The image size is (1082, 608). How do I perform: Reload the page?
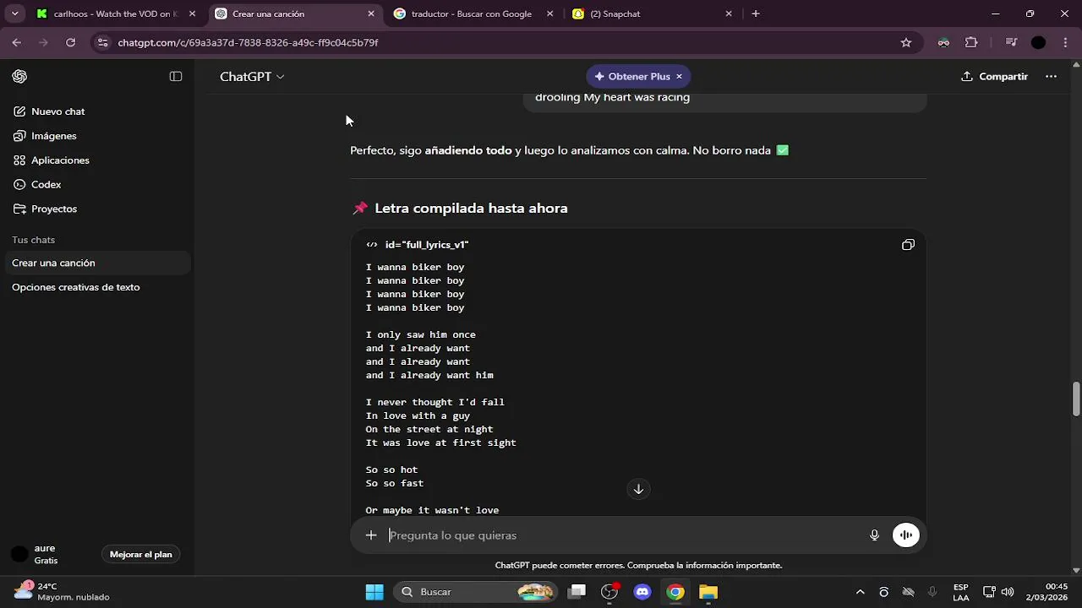[71, 42]
